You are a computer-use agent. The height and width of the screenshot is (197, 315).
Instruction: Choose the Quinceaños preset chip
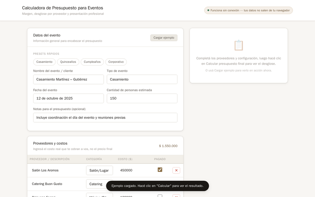click(68, 62)
